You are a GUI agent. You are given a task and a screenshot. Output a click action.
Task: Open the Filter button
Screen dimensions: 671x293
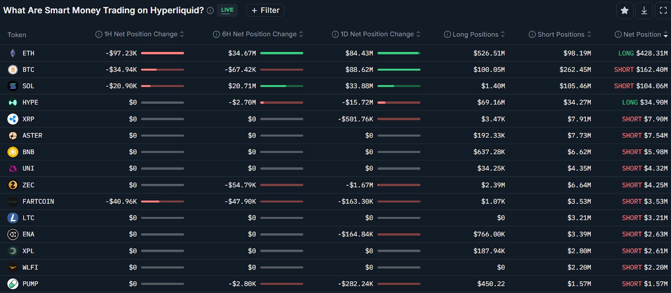[x=265, y=10]
